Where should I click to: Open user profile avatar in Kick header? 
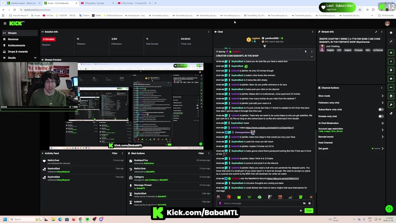click(x=387, y=23)
